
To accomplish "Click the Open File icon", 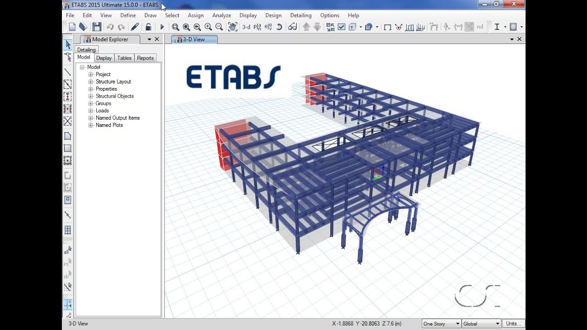I will point(83,27).
